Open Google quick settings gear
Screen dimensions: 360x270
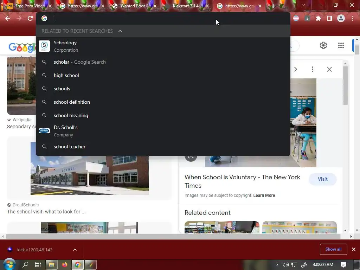[323, 45]
